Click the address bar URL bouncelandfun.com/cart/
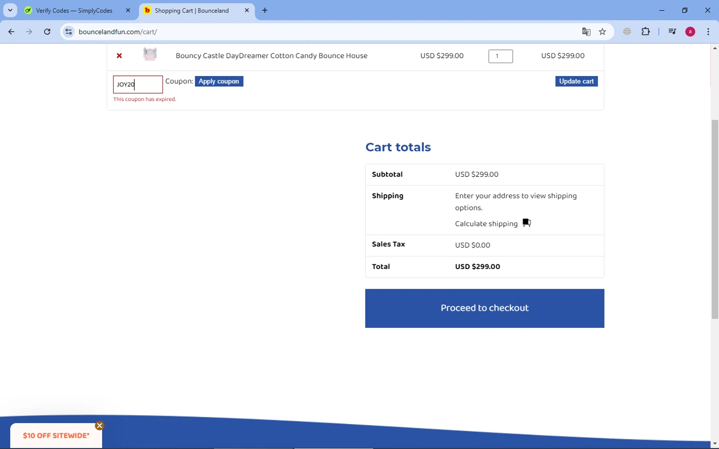This screenshot has width=719, height=449. coord(118,32)
